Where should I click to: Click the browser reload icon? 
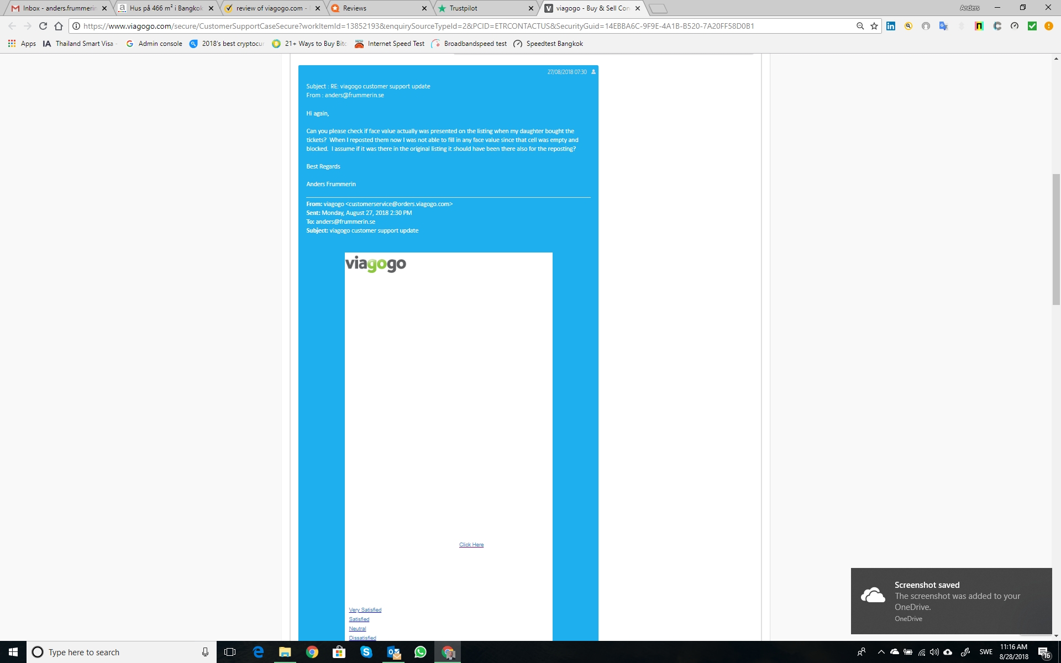[x=43, y=26]
